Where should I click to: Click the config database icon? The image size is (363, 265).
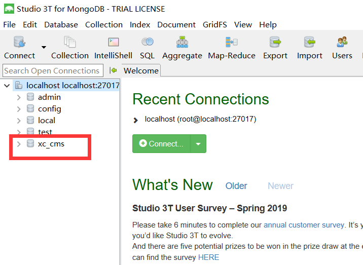point(30,108)
